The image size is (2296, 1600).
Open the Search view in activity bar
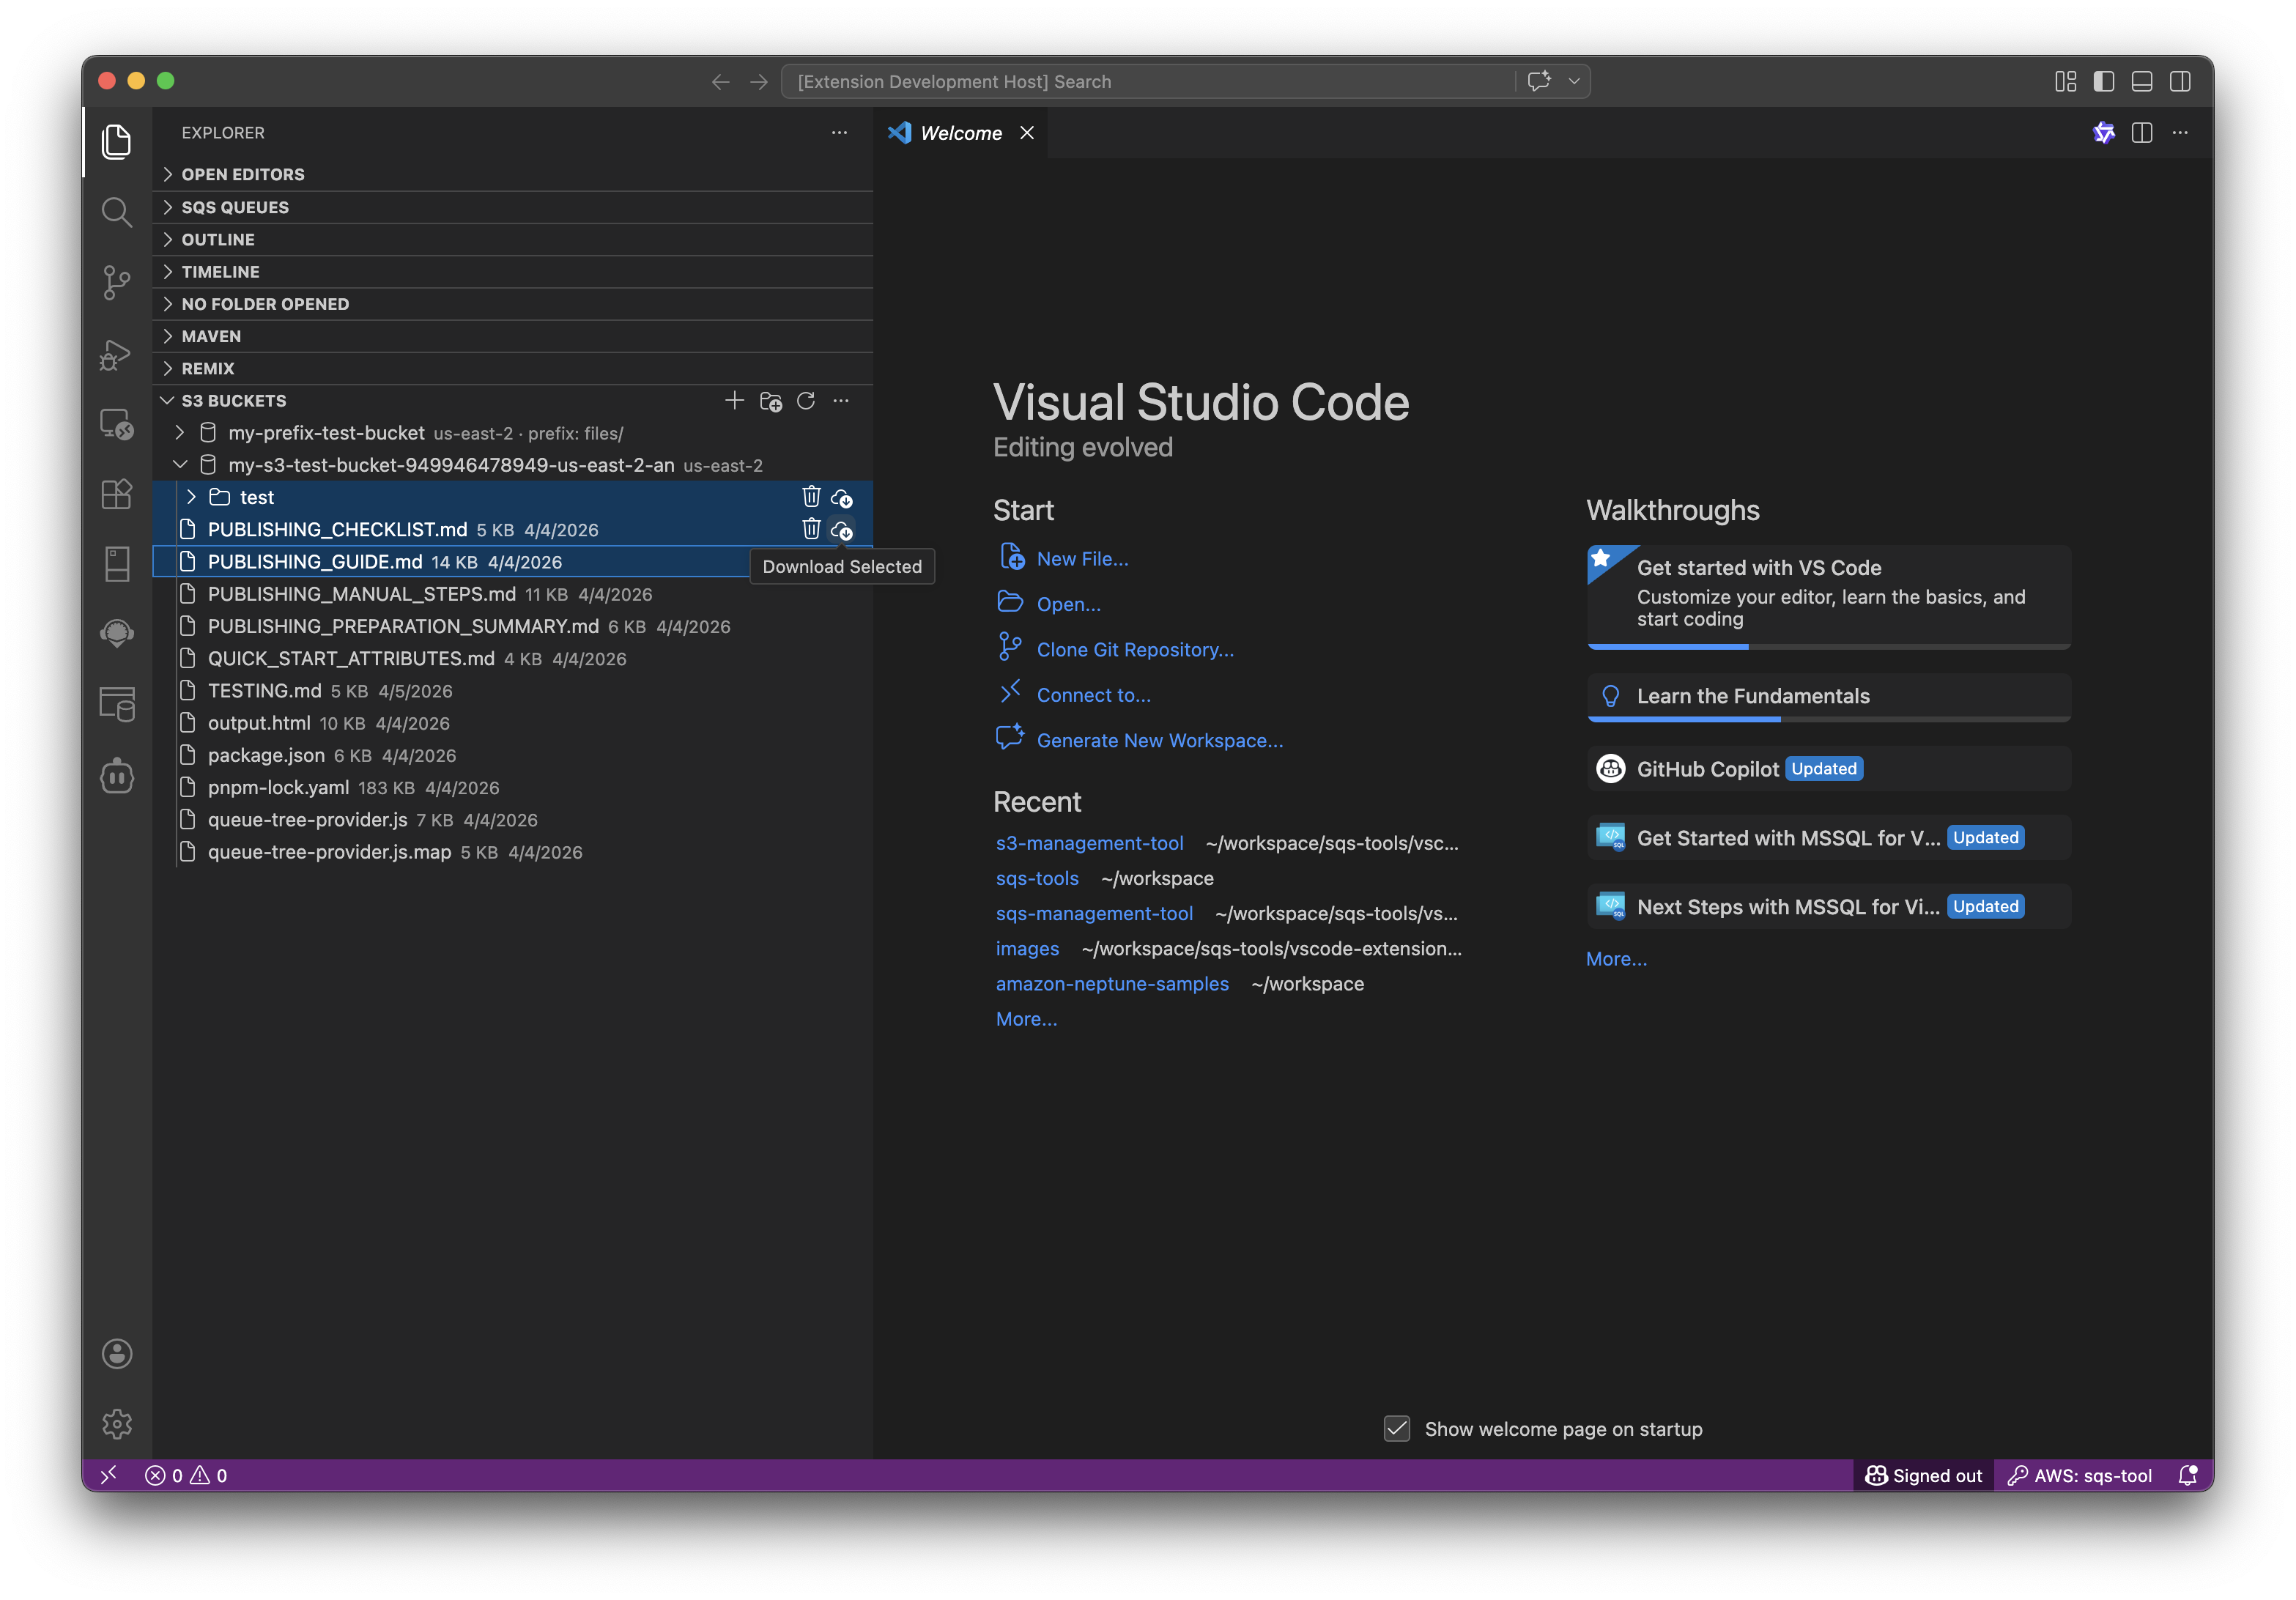click(117, 212)
